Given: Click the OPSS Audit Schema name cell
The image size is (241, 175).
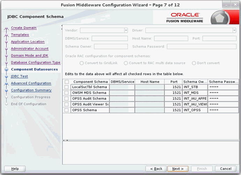Looking at the screenshot, I should click(90, 99).
